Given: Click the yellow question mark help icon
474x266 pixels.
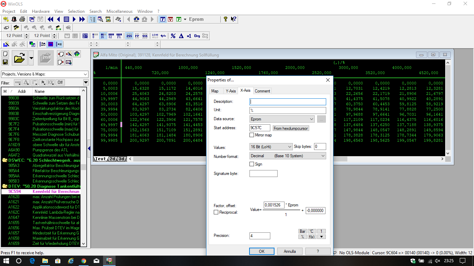Looking at the screenshot, I should [226, 19].
